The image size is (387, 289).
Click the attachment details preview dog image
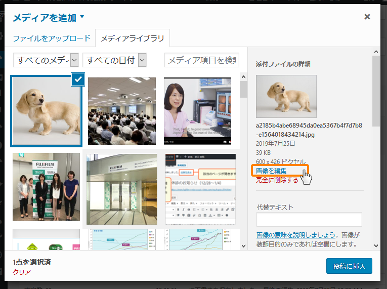point(286,96)
